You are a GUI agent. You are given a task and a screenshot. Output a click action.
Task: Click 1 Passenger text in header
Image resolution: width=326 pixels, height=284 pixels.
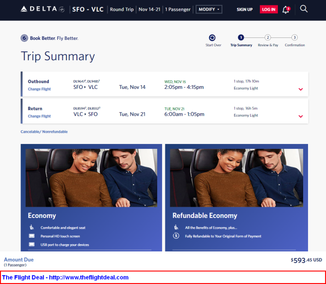coord(178,10)
